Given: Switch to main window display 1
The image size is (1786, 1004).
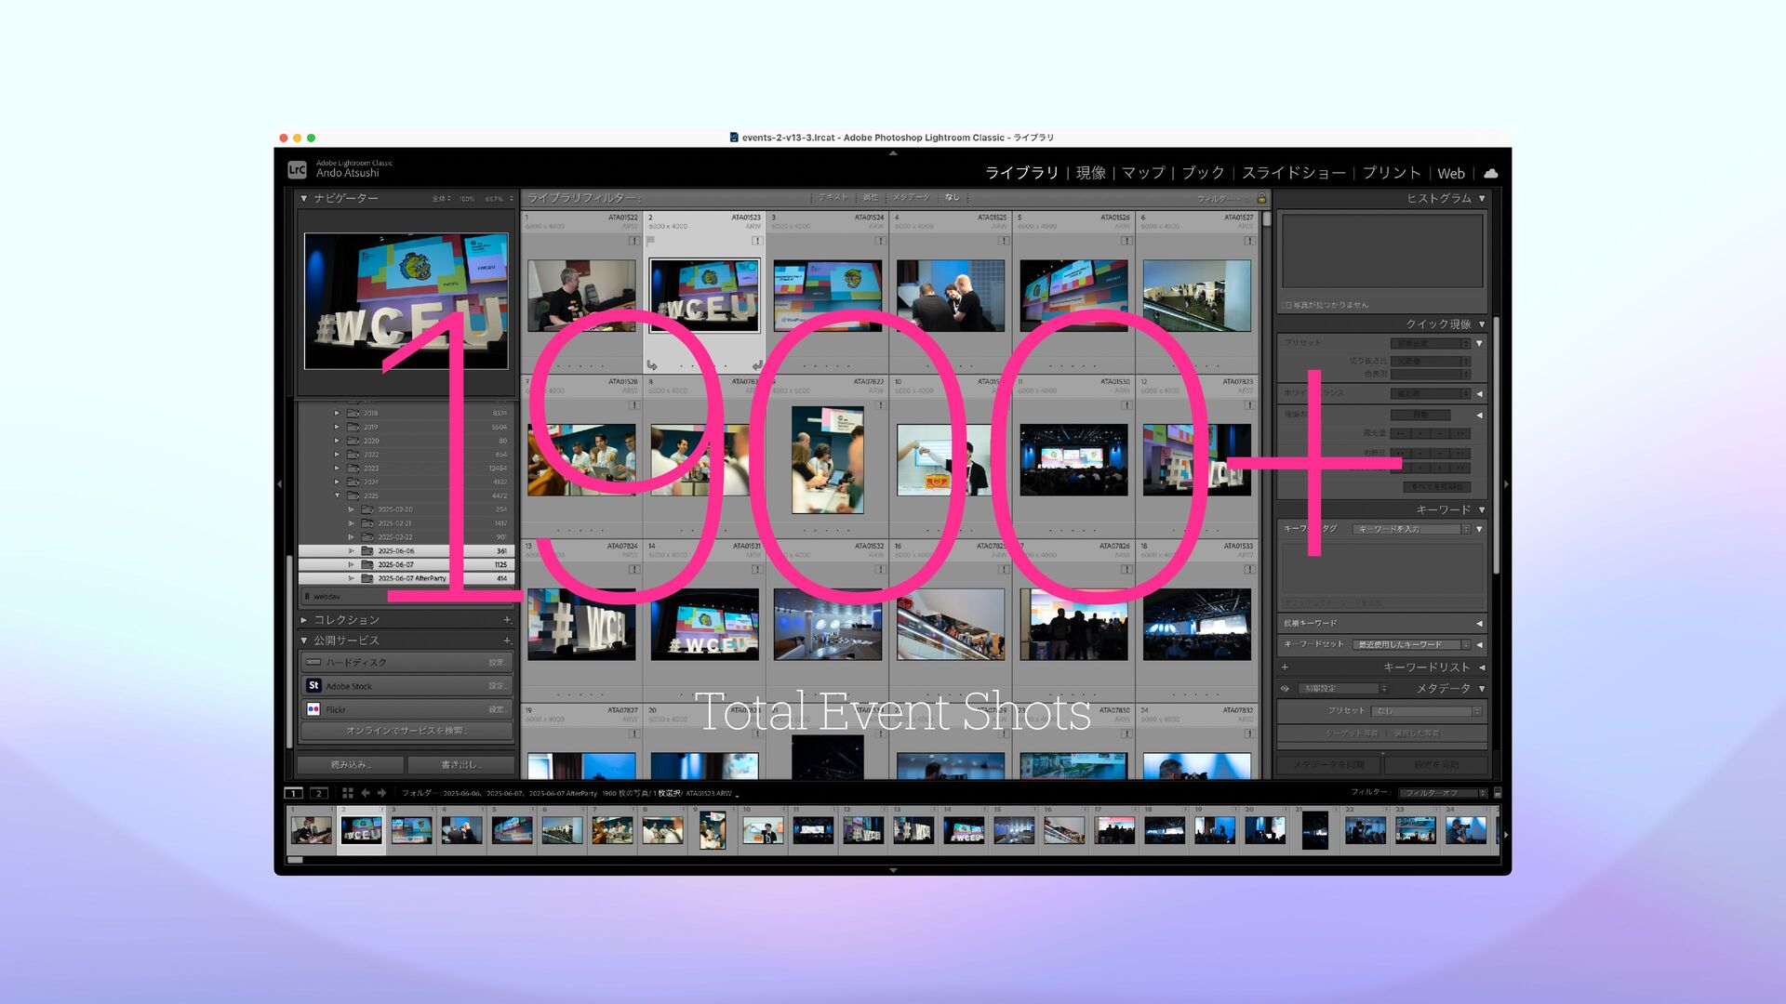Looking at the screenshot, I should click(293, 793).
